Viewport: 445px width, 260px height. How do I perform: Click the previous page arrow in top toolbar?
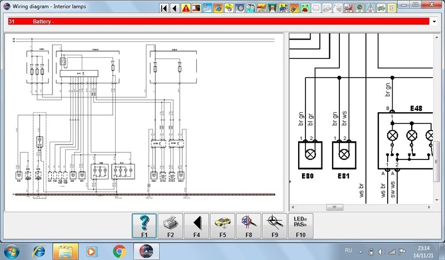click(x=175, y=8)
